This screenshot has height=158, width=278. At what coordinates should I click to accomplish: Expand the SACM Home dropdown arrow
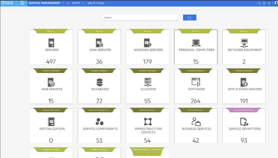pos(106,3)
